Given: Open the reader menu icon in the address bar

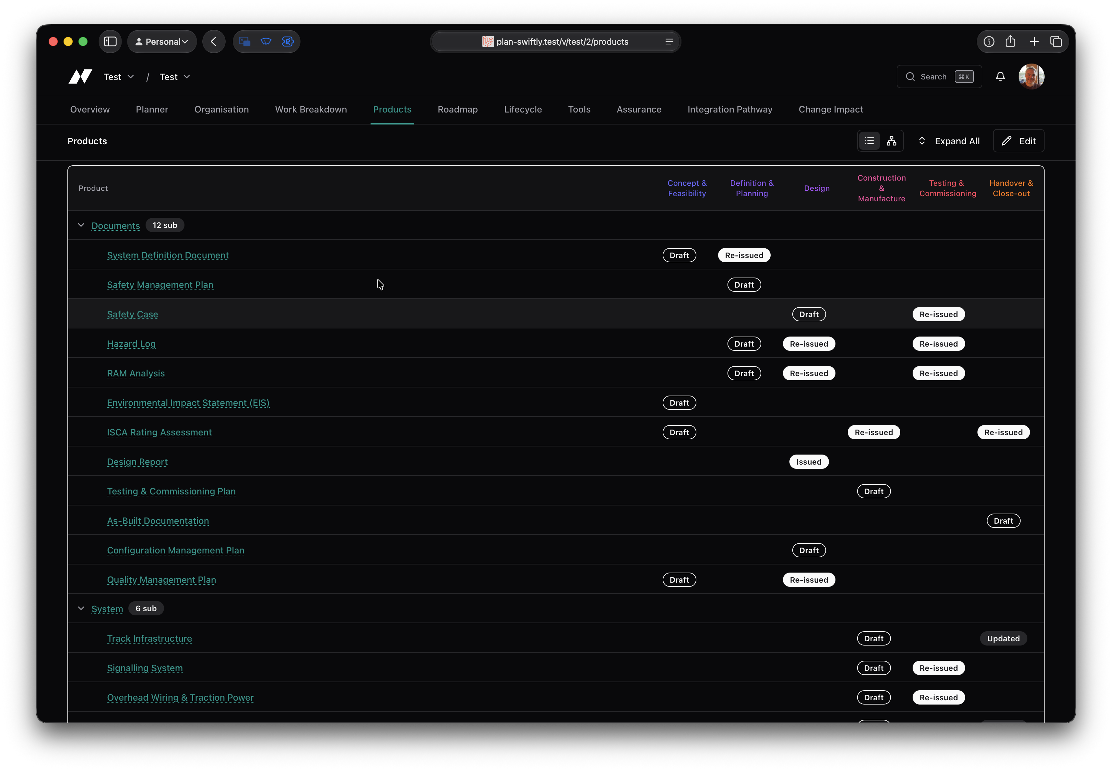Looking at the screenshot, I should pos(669,42).
